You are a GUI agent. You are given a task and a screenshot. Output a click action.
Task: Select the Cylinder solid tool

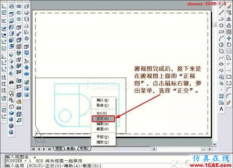pyautogui.click(x=26, y=19)
